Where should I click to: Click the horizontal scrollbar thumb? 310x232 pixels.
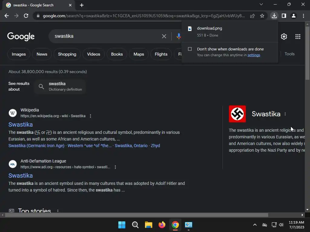click(x=137, y=215)
